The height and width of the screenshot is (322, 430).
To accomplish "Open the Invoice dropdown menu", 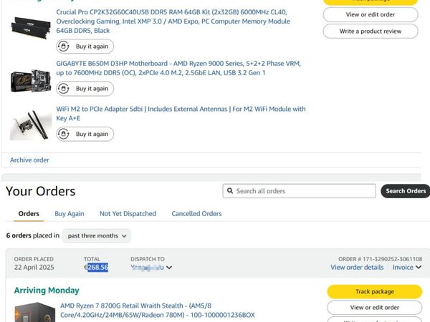I will 406,268.
